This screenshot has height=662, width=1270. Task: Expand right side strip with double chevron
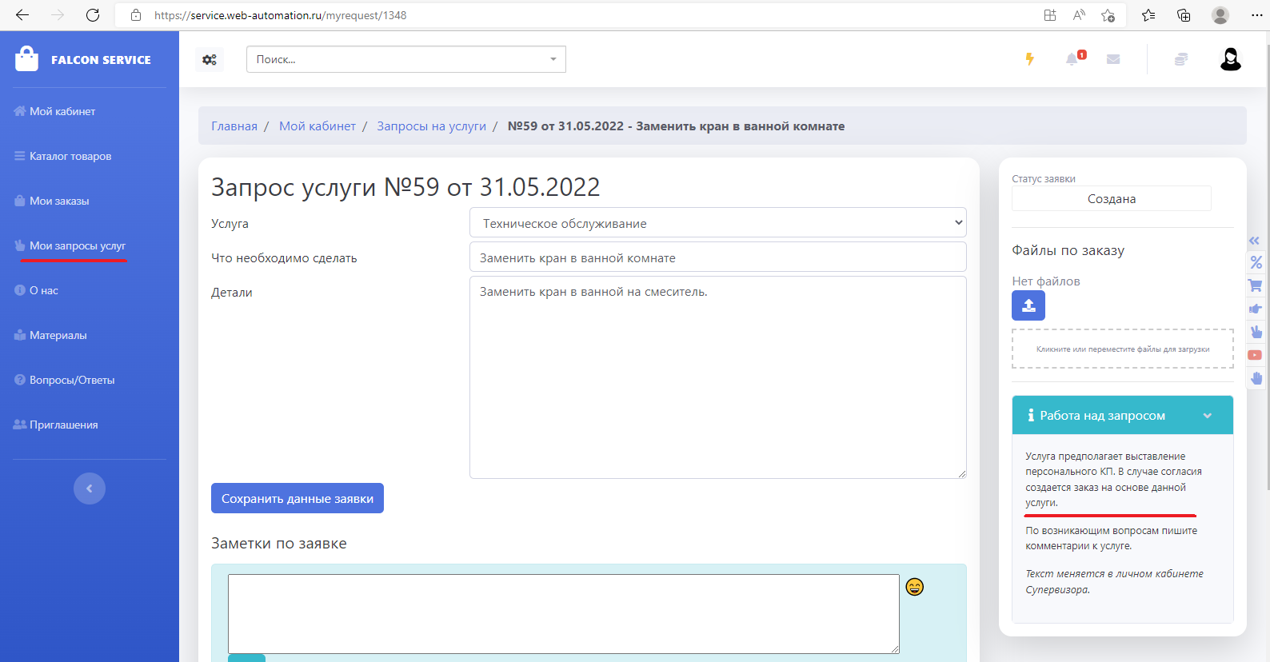click(1254, 241)
